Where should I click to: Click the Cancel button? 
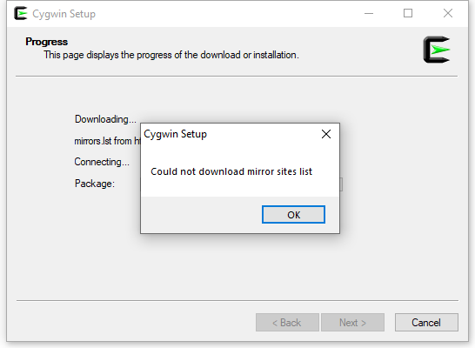pos(426,322)
